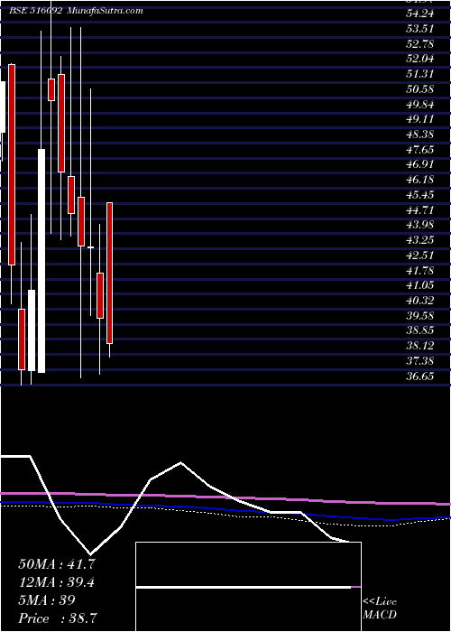Click the 38.12 price axis label
Viewport: 451px width, 632px height.
click(x=420, y=346)
